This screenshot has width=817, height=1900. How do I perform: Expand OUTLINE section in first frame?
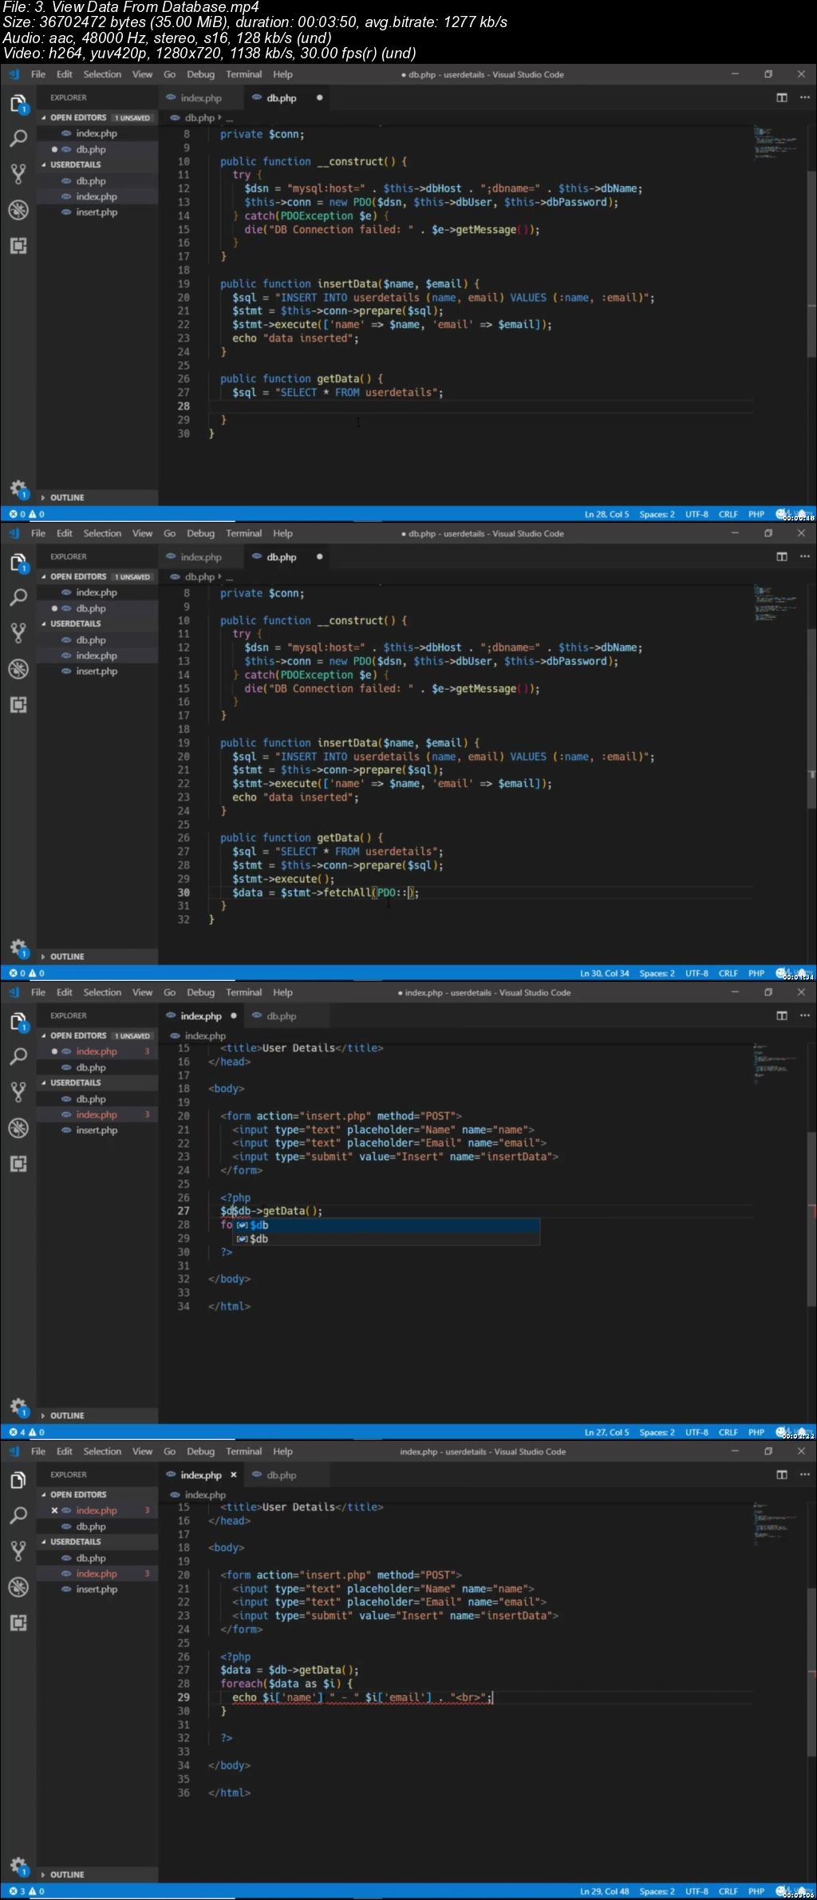[67, 497]
